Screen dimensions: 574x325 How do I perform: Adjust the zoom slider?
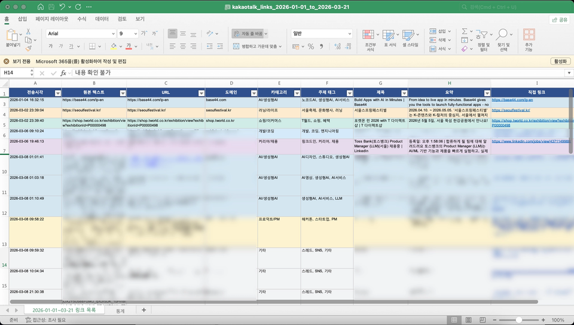tap(519, 320)
